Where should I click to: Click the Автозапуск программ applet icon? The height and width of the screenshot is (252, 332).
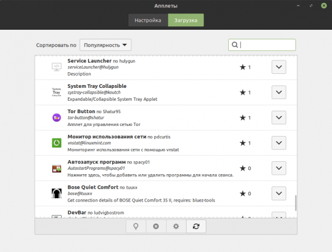(57, 169)
